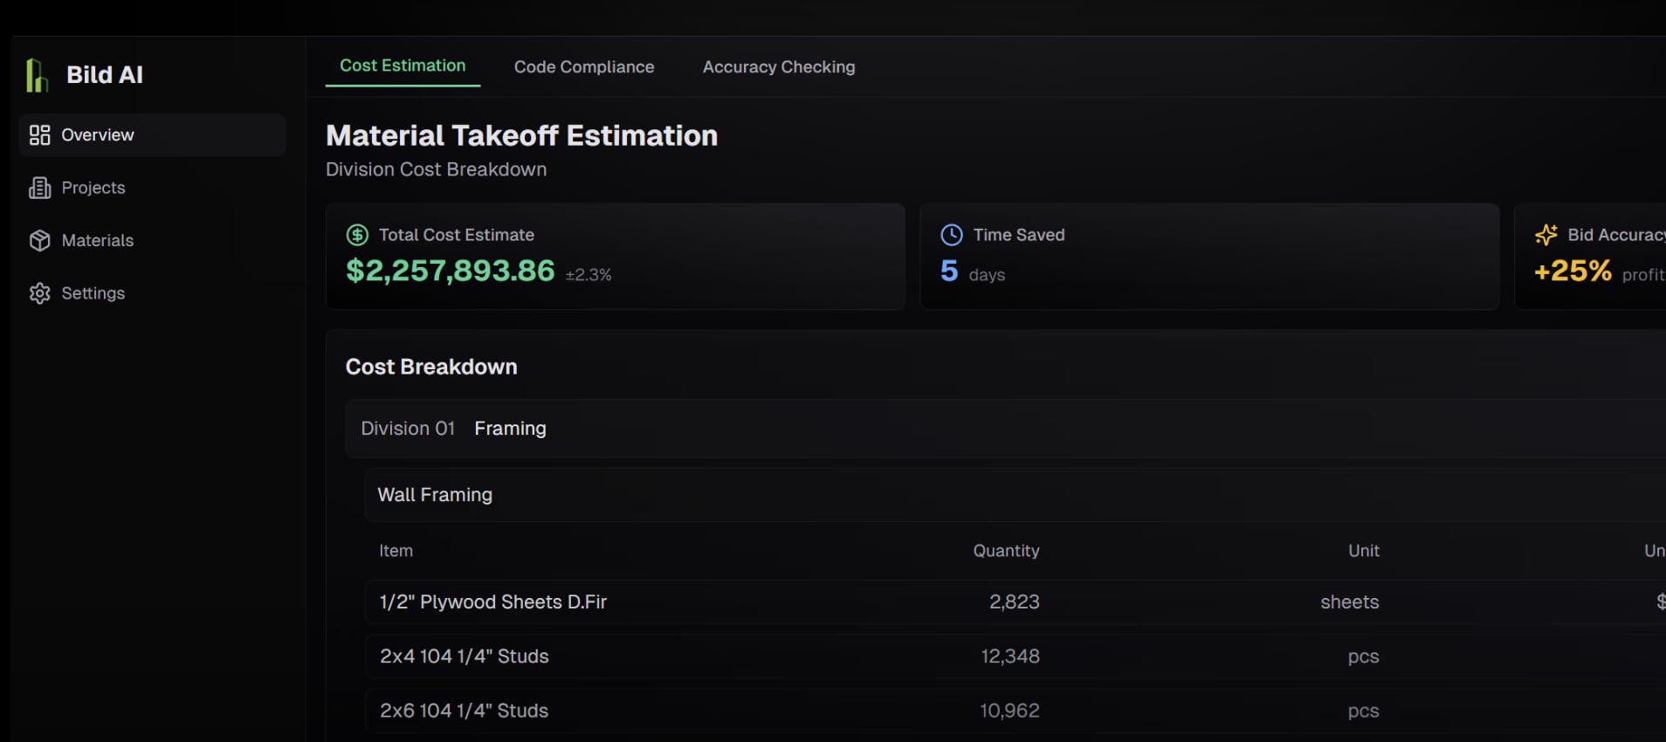
Task: Click the 12,348 quantity cell
Action: point(1010,656)
